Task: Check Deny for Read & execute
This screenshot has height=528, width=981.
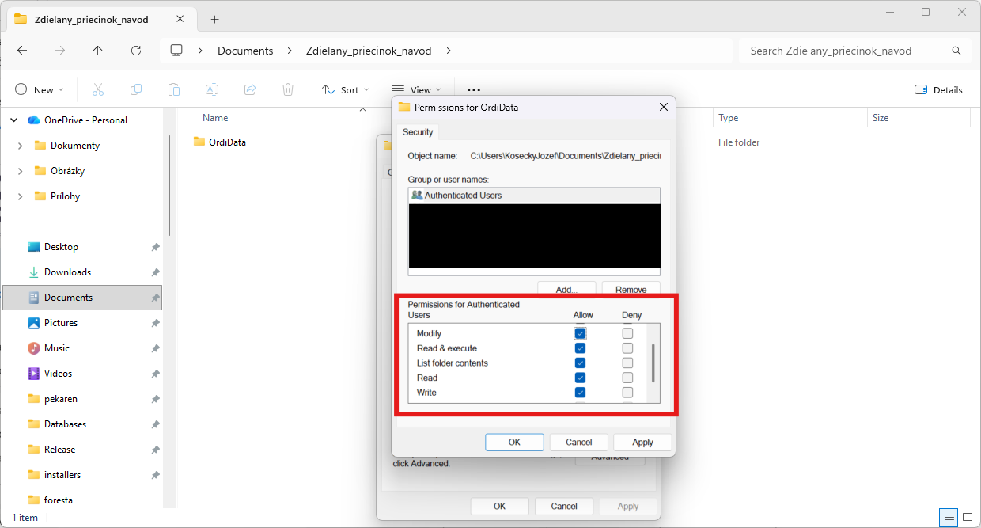Action: (627, 348)
